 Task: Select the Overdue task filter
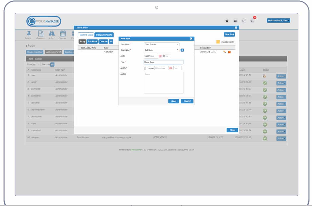click(103, 41)
